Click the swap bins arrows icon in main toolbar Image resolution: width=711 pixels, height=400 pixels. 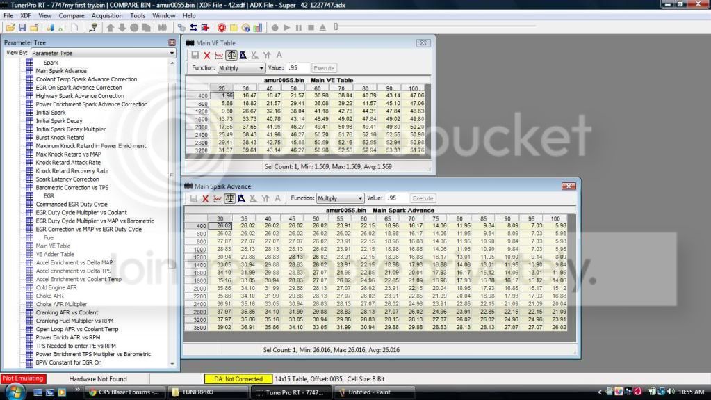(194, 28)
